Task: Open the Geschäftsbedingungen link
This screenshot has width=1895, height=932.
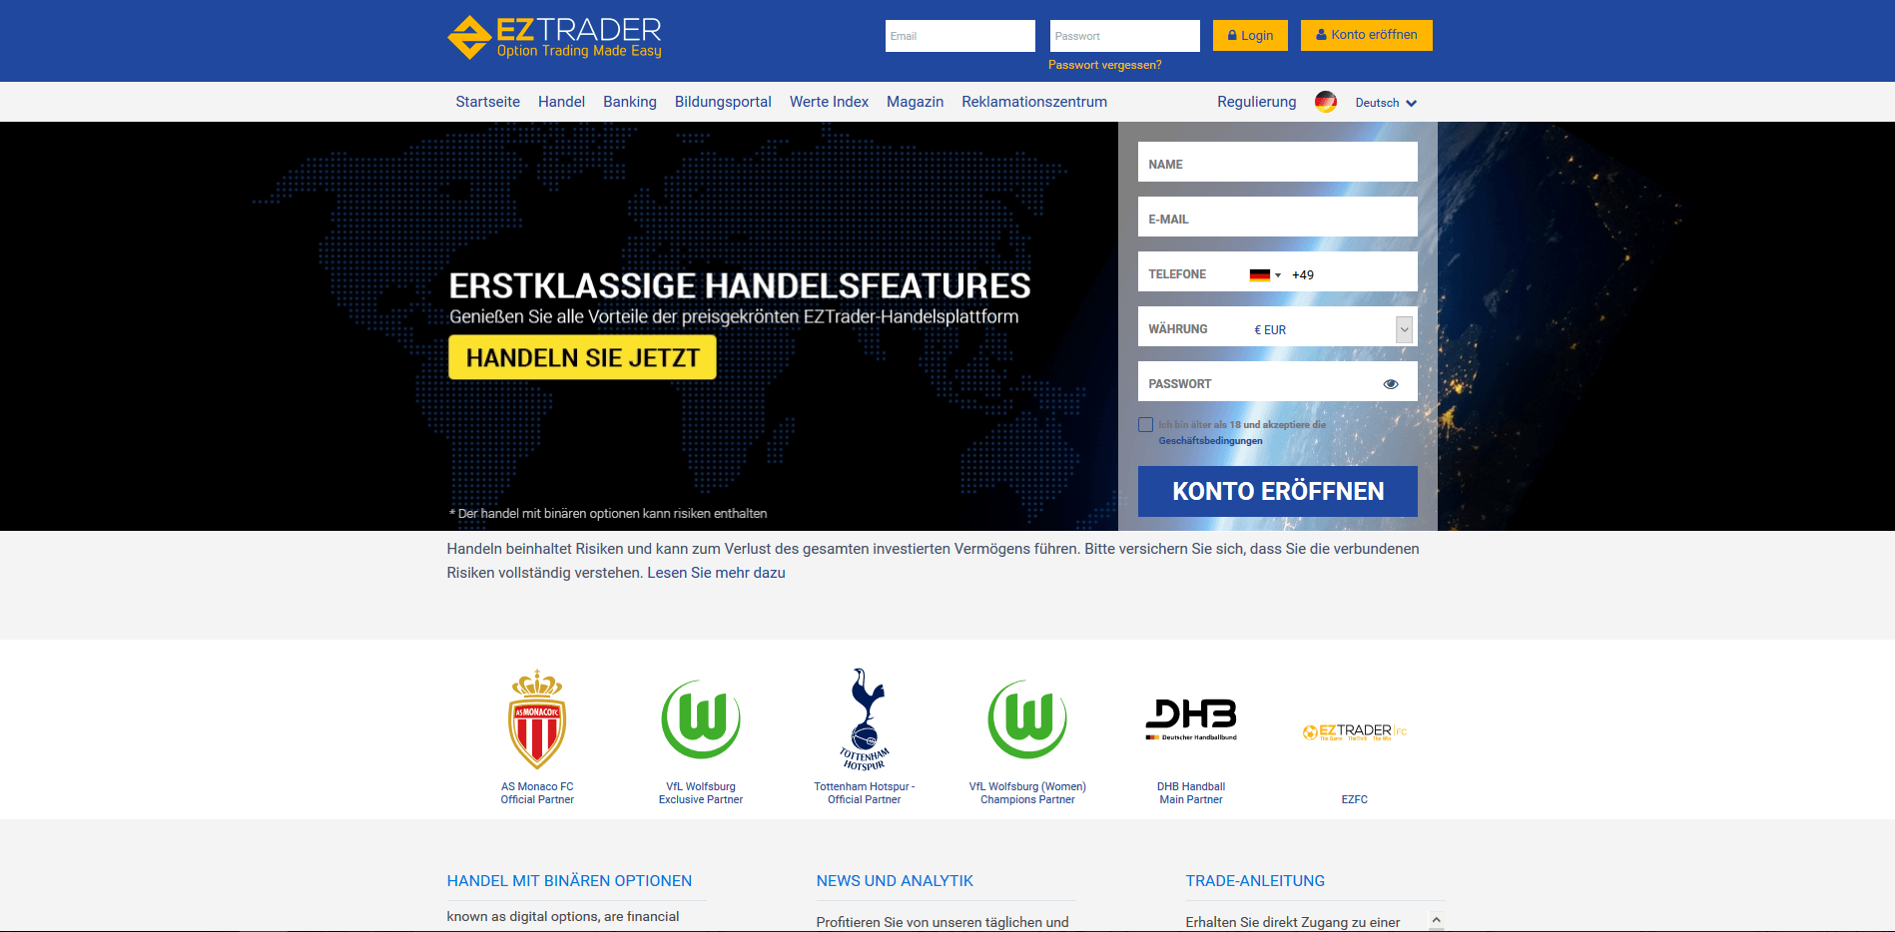Action: (1210, 441)
